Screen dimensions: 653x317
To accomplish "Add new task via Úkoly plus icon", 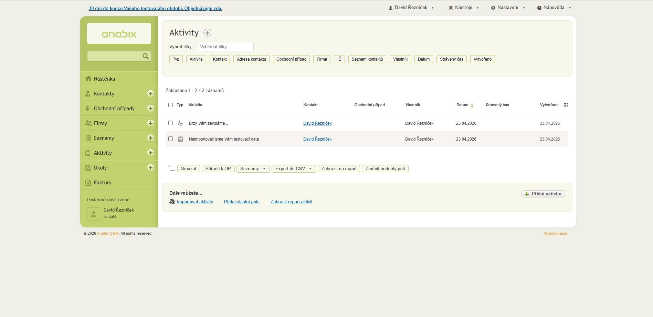I will click(x=150, y=167).
